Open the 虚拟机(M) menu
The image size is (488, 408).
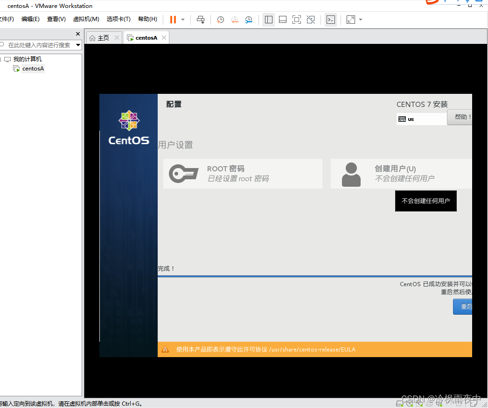[x=86, y=19]
